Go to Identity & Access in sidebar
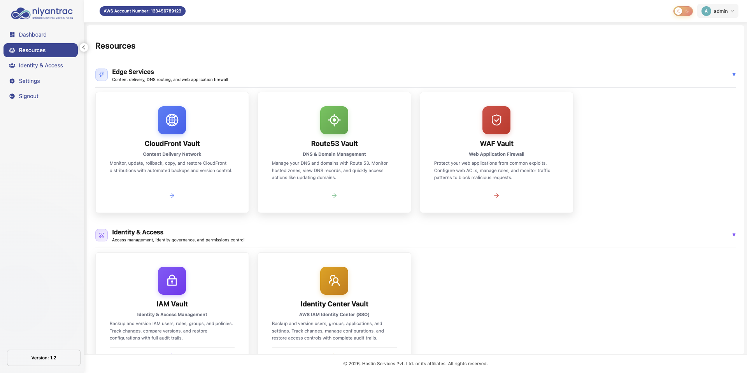 pyautogui.click(x=40, y=65)
